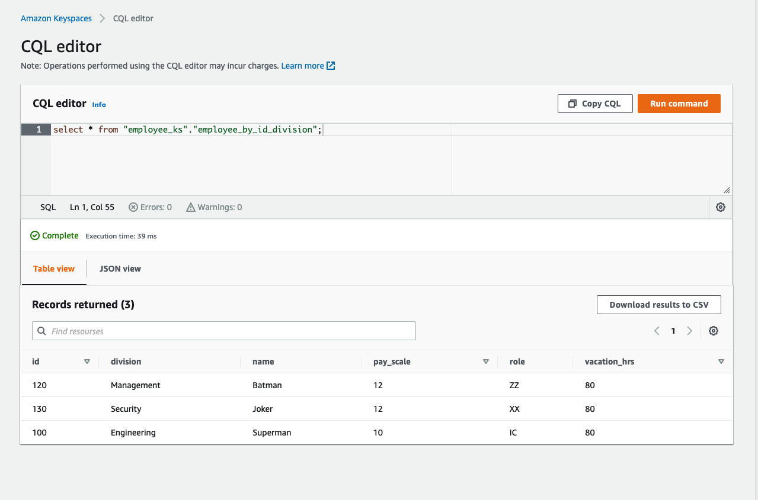Open the CQL editor Info link
Screen dimensions: 758x500
pyautogui.click(x=99, y=105)
